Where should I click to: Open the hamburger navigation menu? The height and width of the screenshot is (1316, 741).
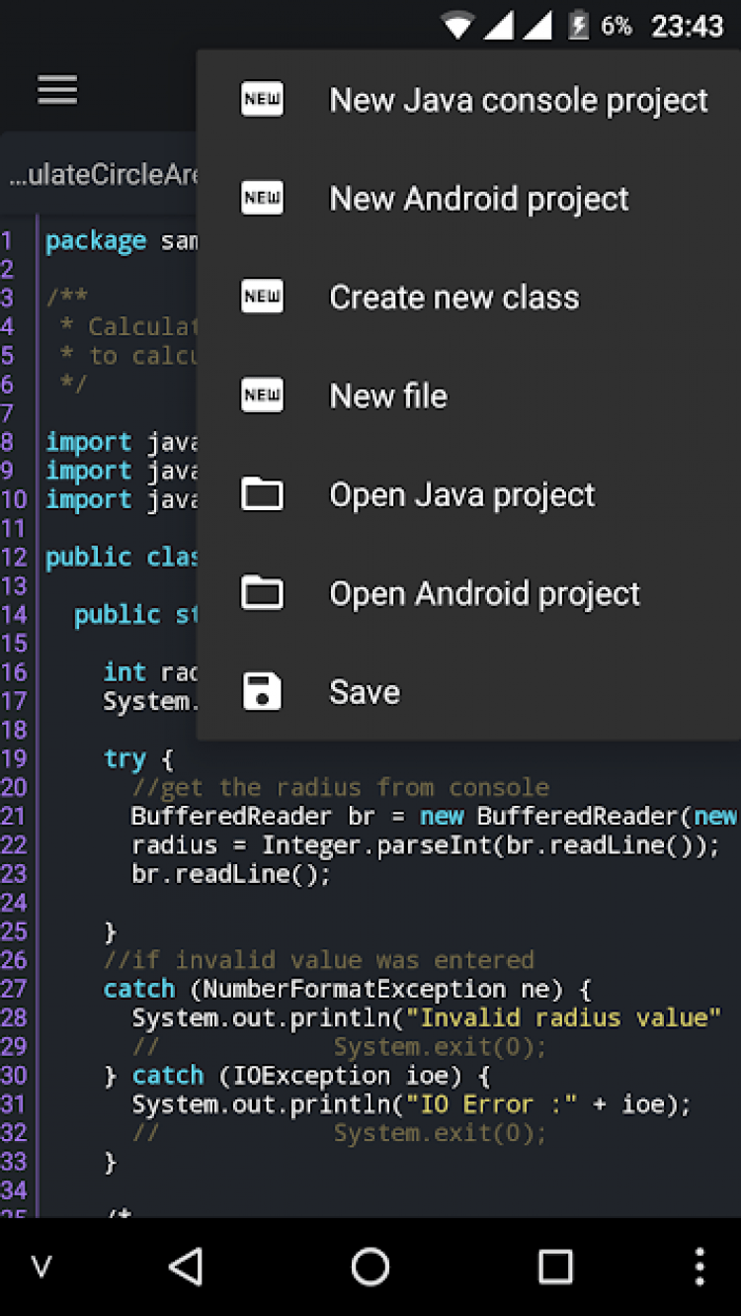click(57, 90)
